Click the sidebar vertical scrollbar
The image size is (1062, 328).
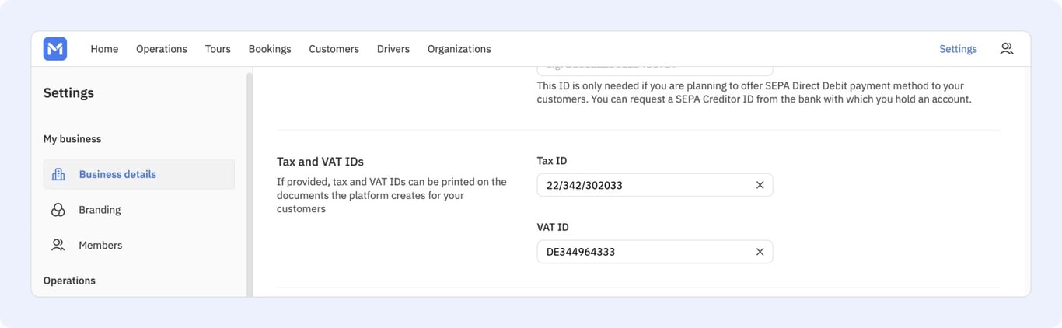pos(249,185)
